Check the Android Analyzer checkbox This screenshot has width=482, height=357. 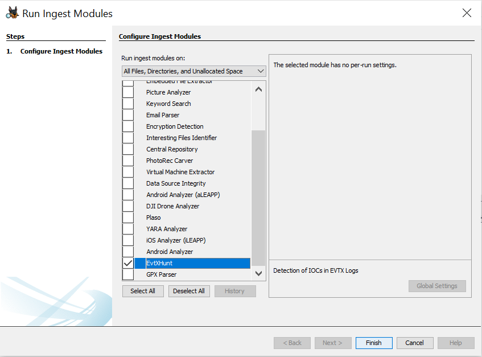coord(128,252)
